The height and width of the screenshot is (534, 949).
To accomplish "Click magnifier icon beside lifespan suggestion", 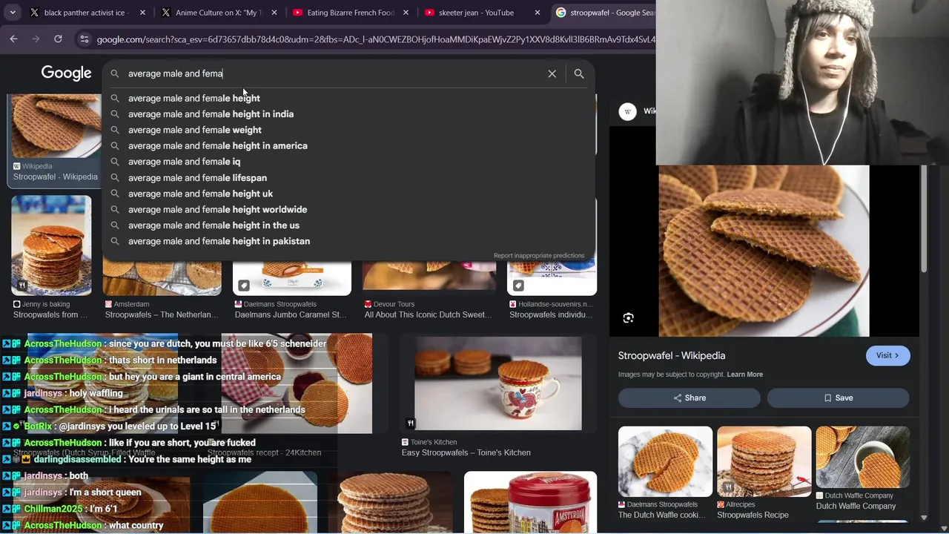I will tap(115, 178).
